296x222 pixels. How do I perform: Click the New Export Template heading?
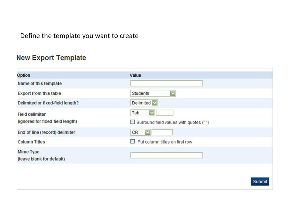[51, 58]
